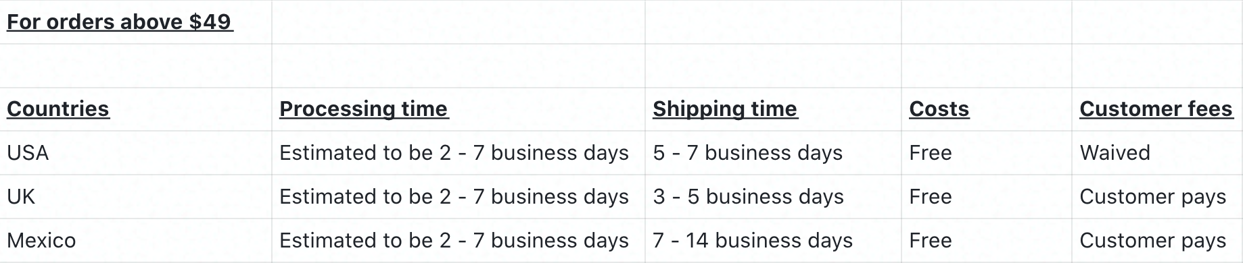Viewport: 1243px width, 263px height.
Task: Select the Waived customer fees cell
Action: (1157, 153)
